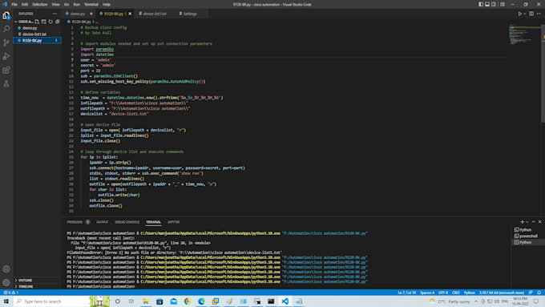Viewport: 545px width, 307px height.
Task: Open the Manage gear in activity bar
Action: point(6,282)
